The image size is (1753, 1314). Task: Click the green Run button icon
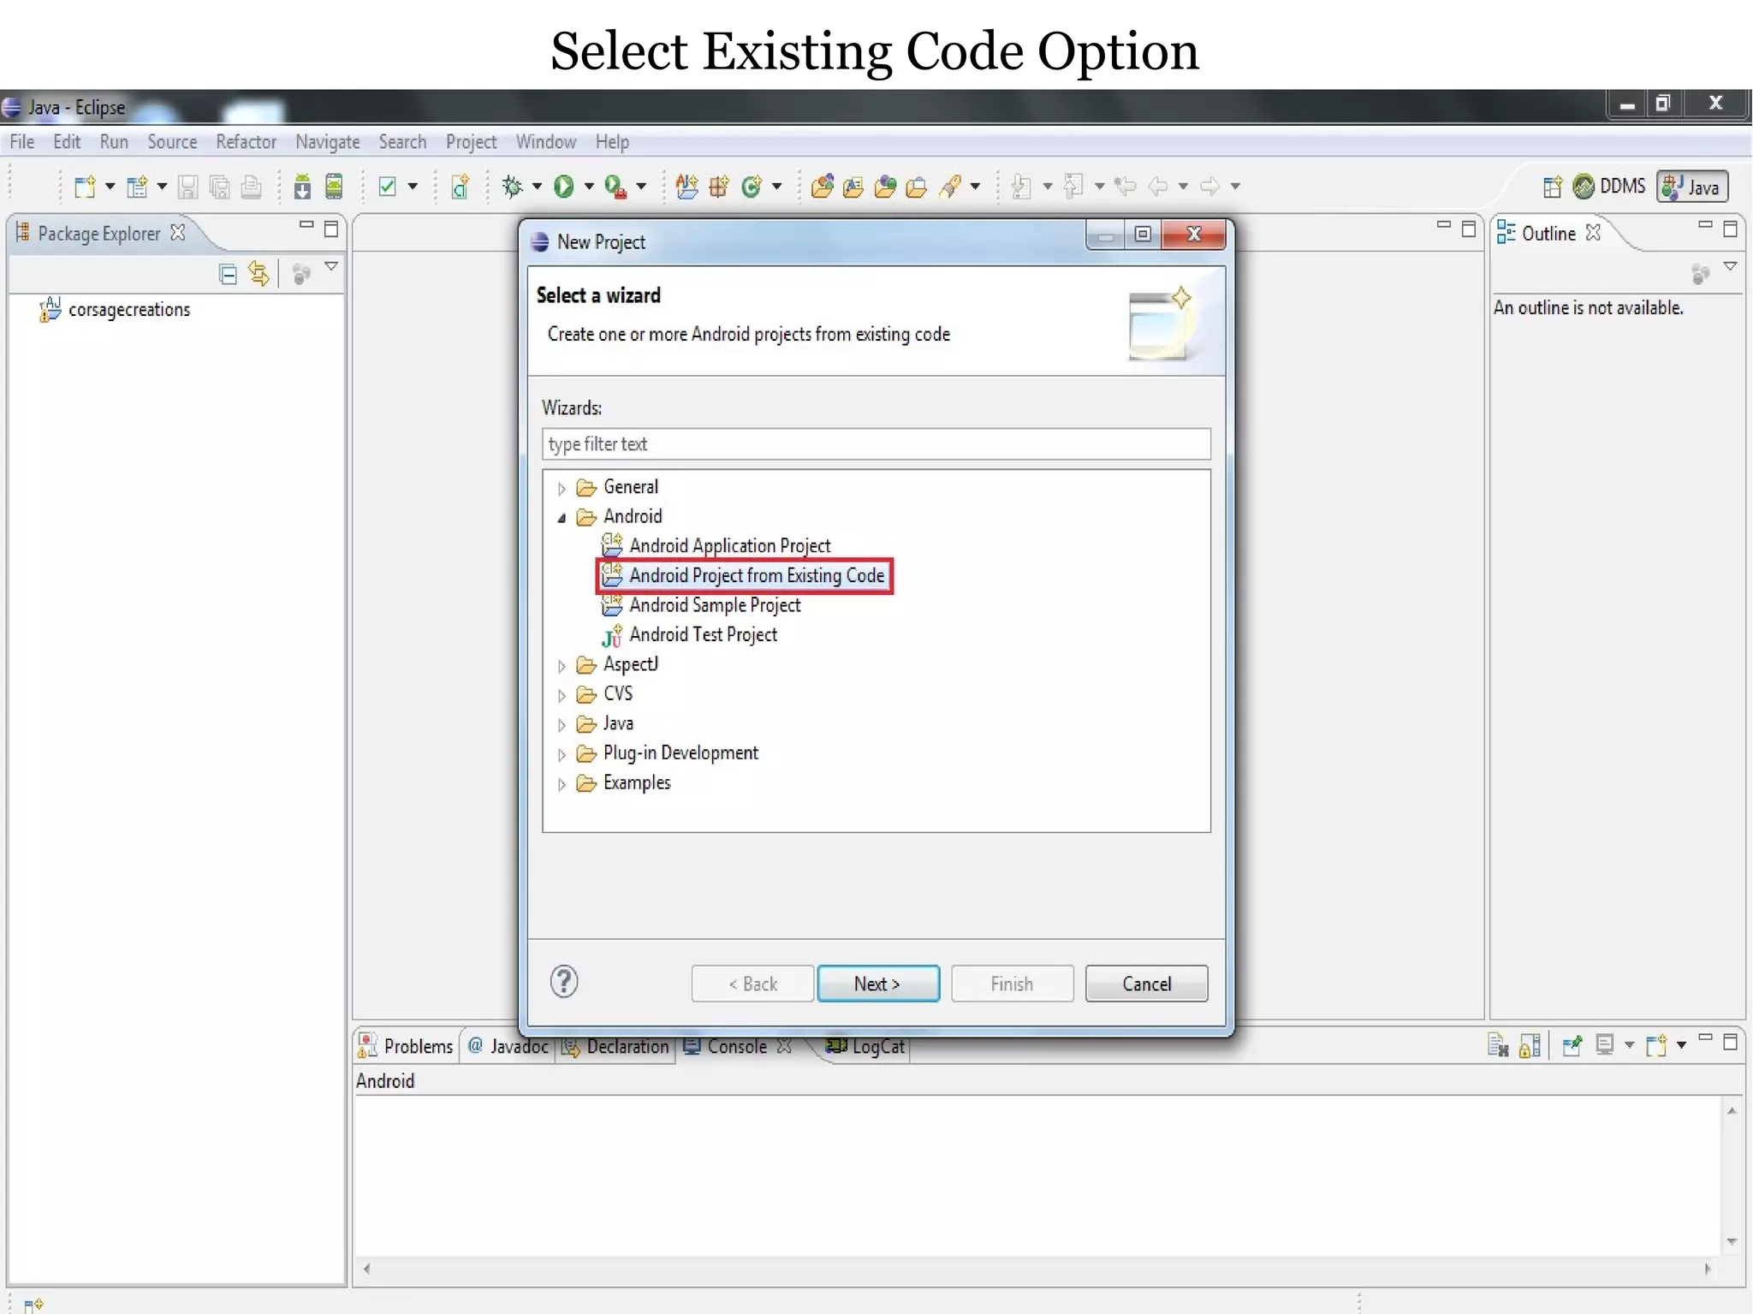[563, 187]
